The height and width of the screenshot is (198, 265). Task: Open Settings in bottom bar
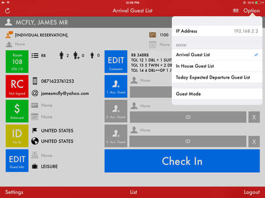click(14, 192)
